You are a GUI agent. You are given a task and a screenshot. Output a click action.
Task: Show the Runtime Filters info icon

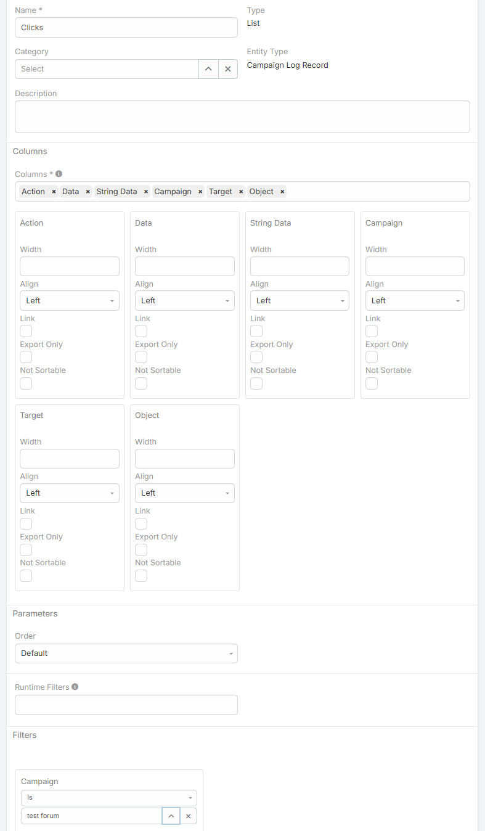75,687
